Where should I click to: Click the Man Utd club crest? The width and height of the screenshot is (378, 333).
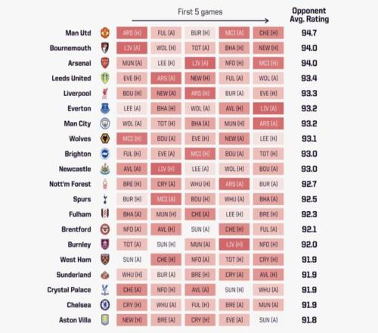coord(105,33)
